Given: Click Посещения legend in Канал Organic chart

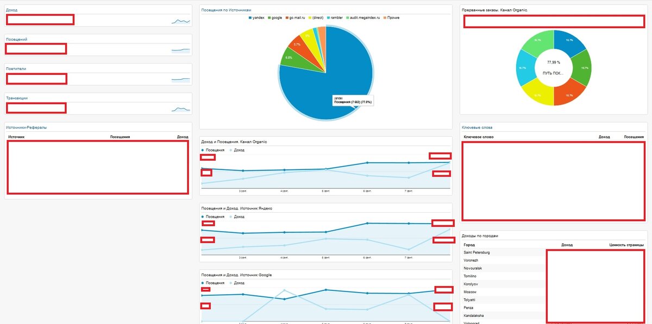Looking at the screenshot, I should [x=214, y=150].
